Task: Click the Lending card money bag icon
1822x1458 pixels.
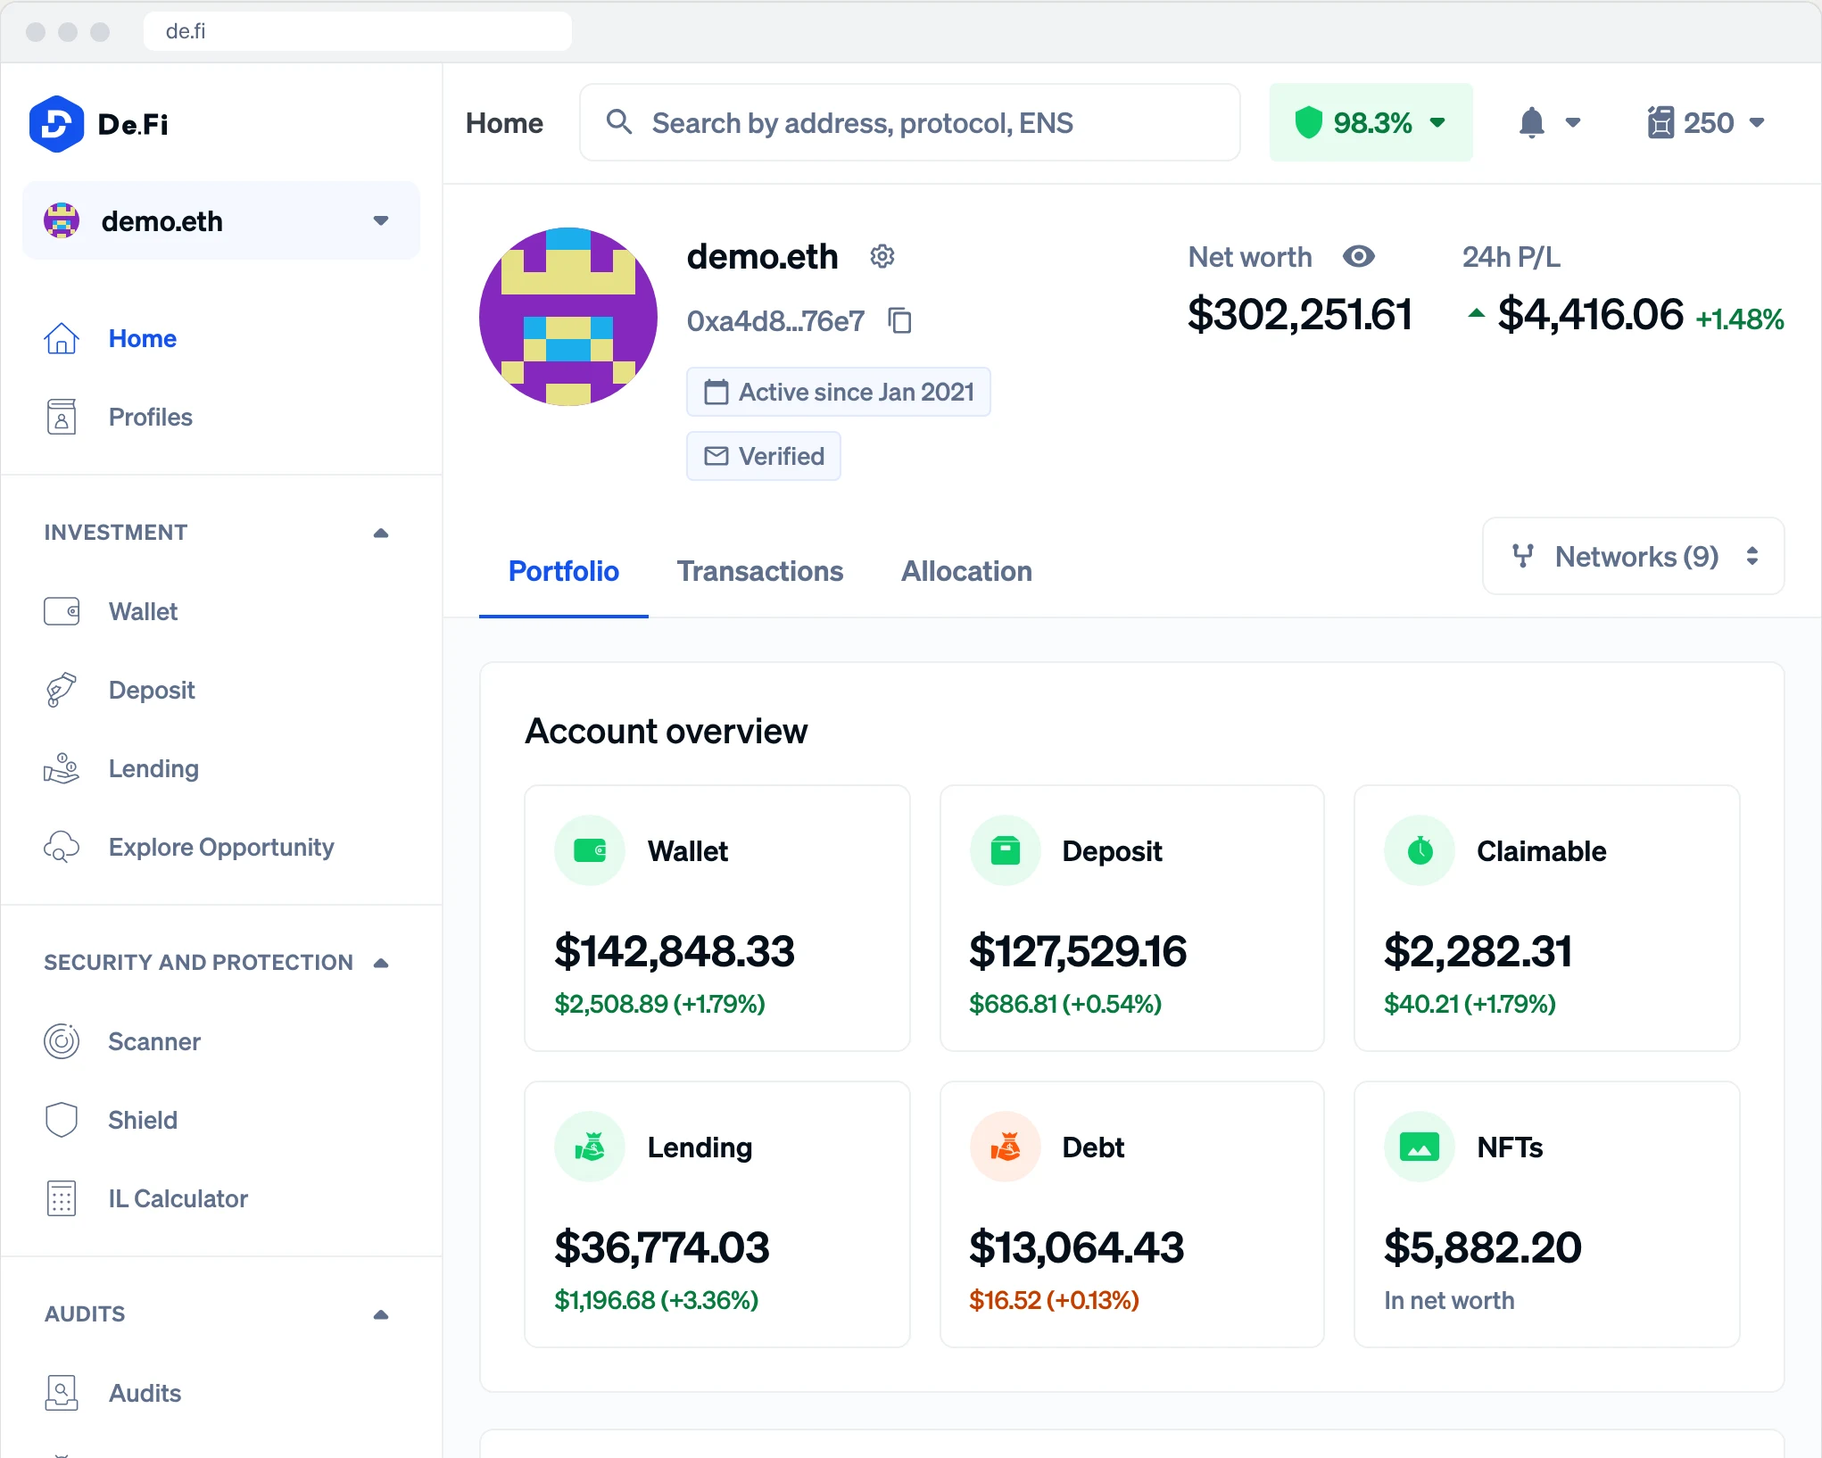Action: [590, 1147]
